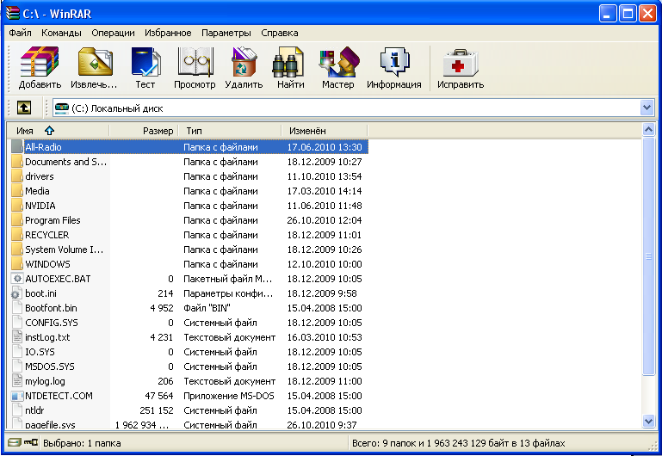Viewport: 662px width, 456px height.
Task: Minimize the WinRAR window
Action: pyautogui.click(x=607, y=14)
